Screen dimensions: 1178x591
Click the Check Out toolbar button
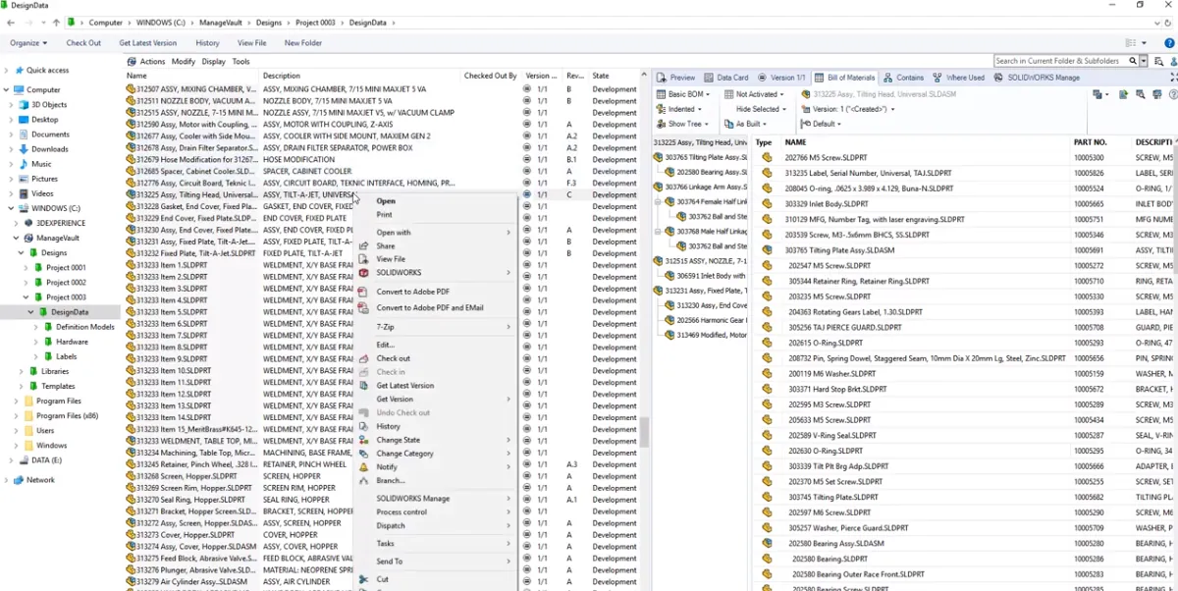point(83,43)
